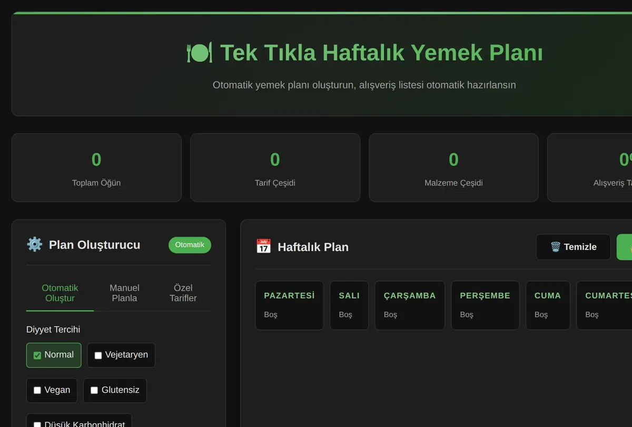The width and height of the screenshot is (632, 427).
Task: Click the Tek Tıkla Haftalık Yemek Planı title
Action: coord(381,53)
